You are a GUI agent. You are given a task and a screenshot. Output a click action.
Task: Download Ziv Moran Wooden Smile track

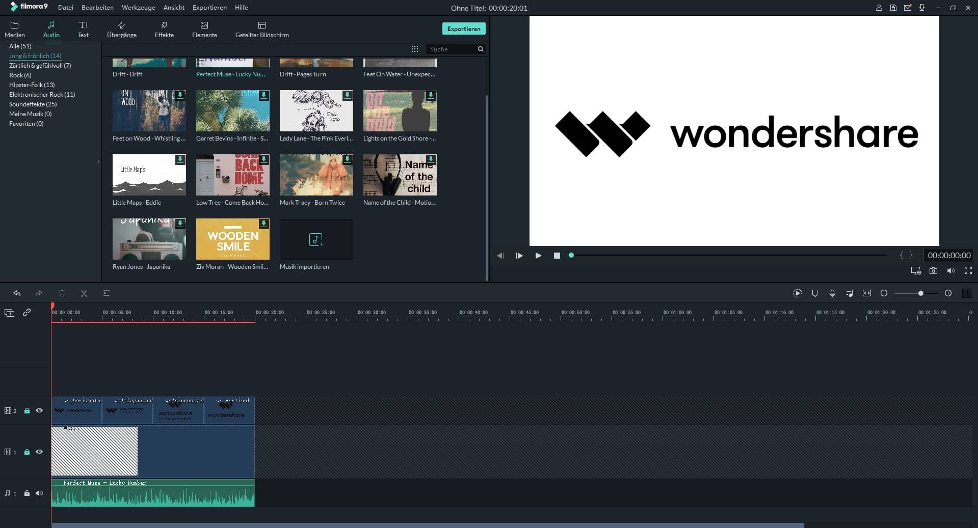[263, 223]
